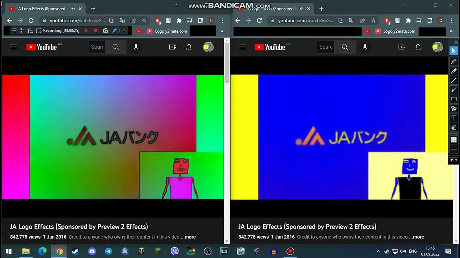Image resolution: width=460 pixels, height=258 pixels.
Task: Click the video player in left window
Action: [113, 137]
